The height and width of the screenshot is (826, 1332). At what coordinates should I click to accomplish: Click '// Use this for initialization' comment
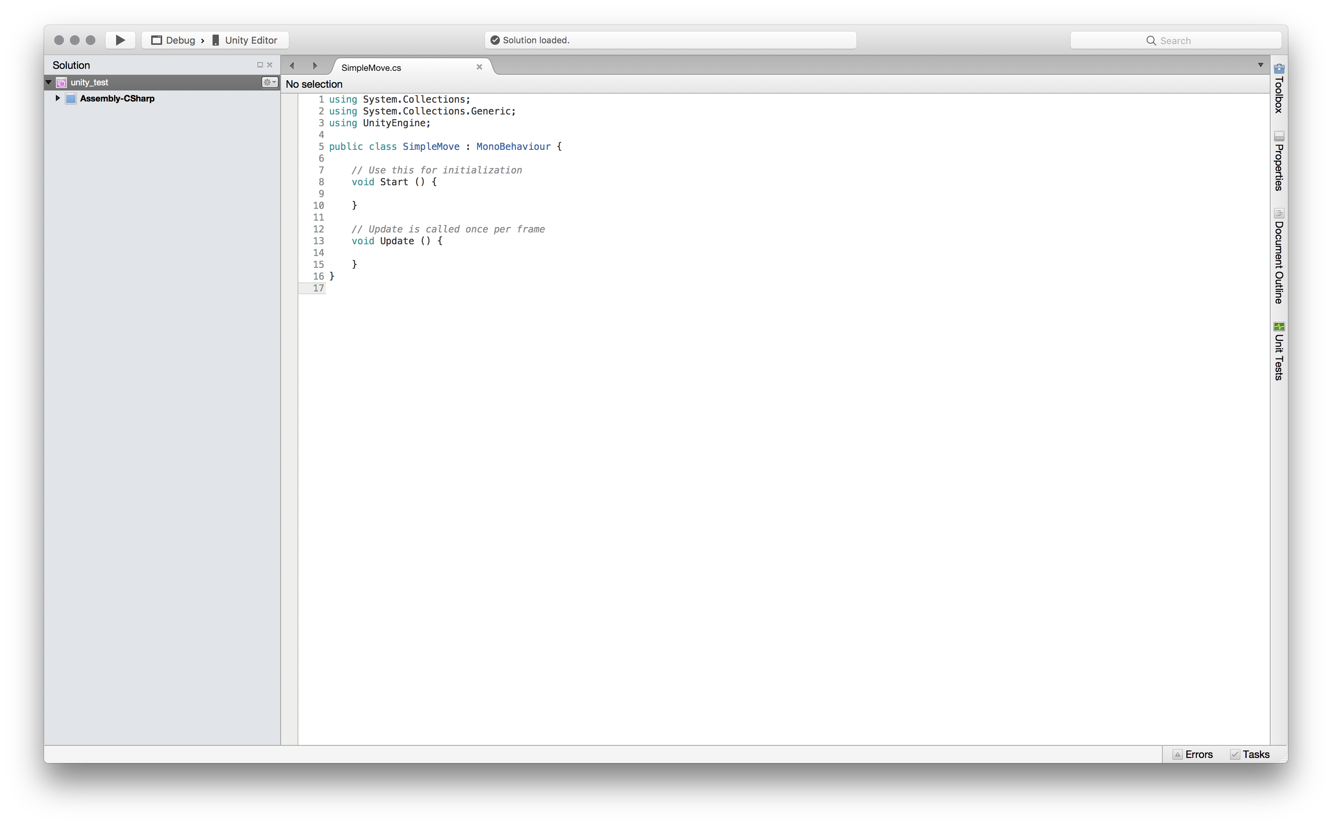[x=436, y=170]
